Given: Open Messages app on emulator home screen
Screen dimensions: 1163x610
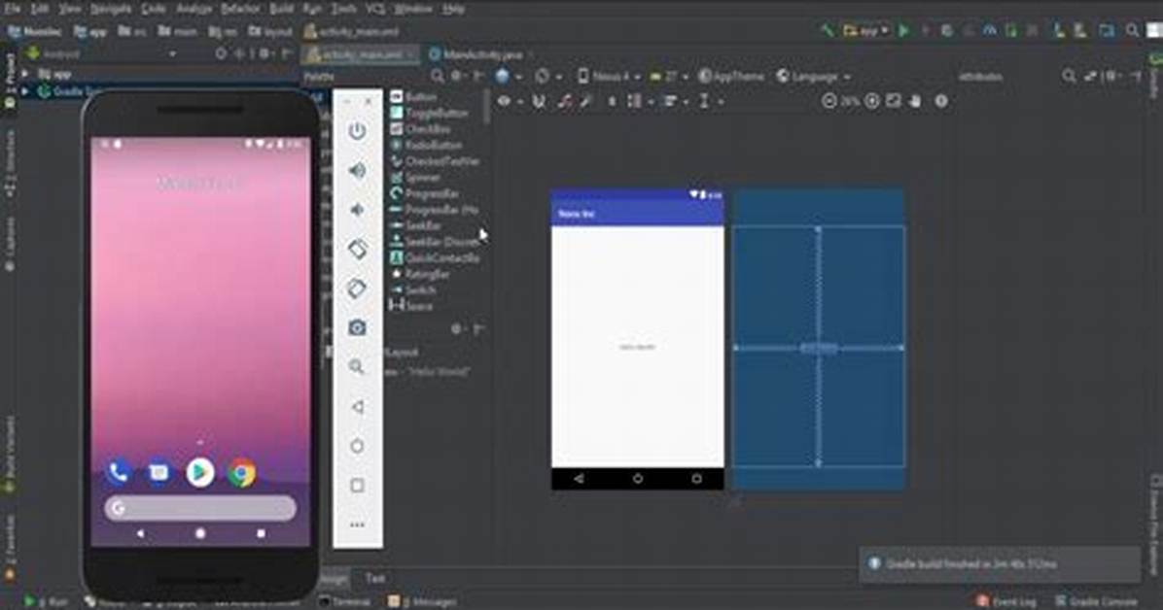Looking at the screenshot, I should (x=159, y=472).
